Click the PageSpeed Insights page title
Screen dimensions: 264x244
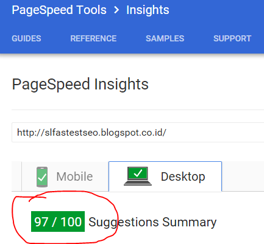80,85
